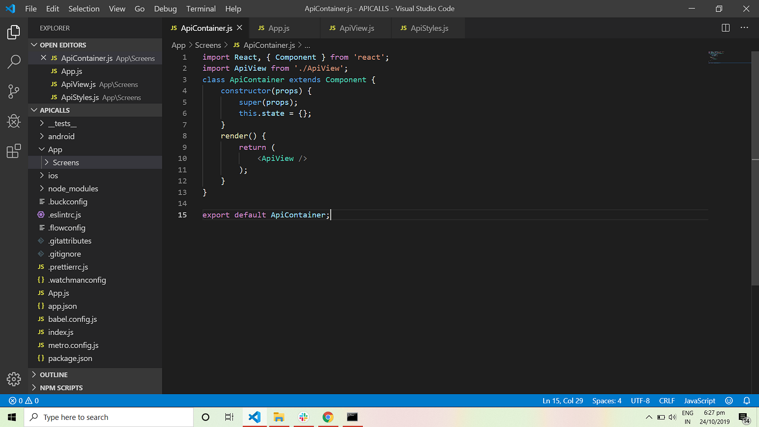This screenshot has width=759, height=427.
Task: Open the Selection menu
Action: pos(84,9)
